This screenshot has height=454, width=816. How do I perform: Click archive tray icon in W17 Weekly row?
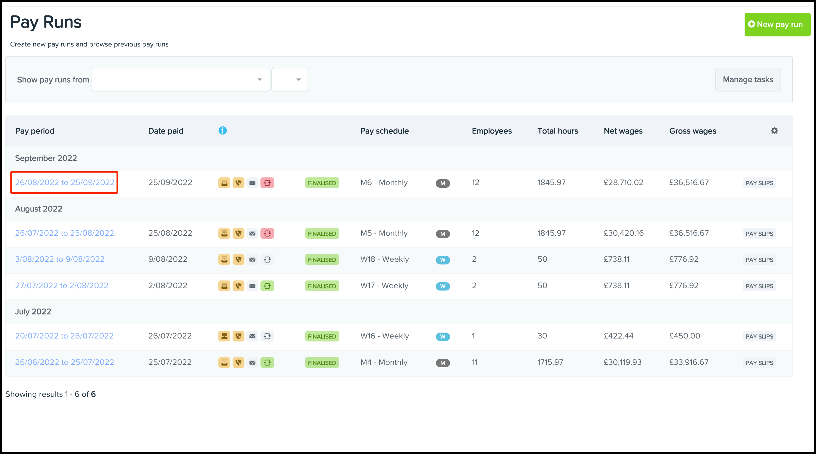coord(224,286)
